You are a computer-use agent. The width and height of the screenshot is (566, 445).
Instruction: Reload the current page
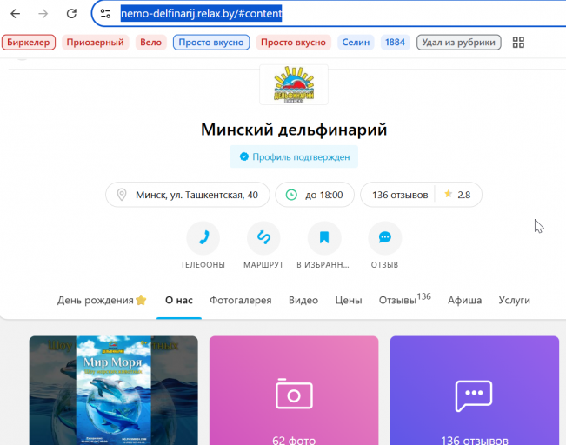(x=71, y=14)
